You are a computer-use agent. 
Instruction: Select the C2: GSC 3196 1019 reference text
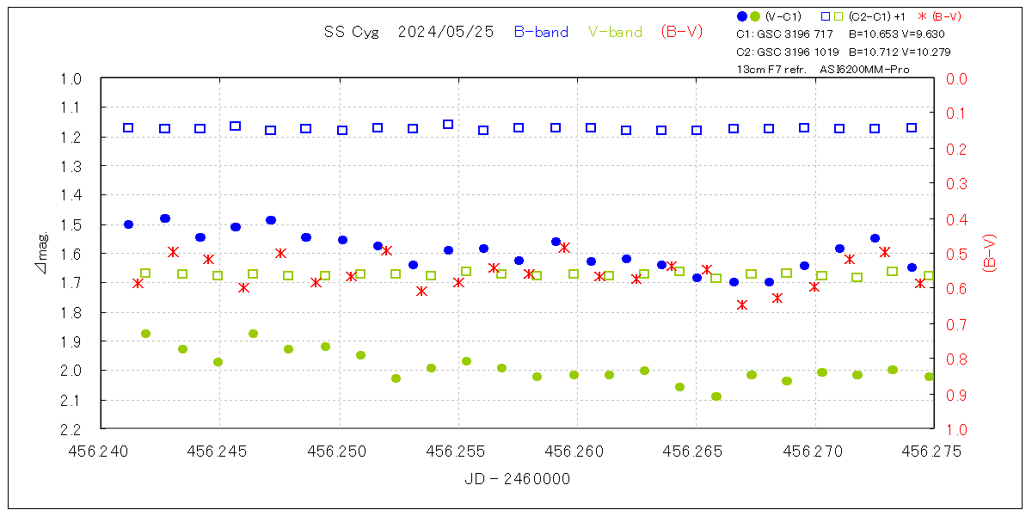click(x=787, y=52)
